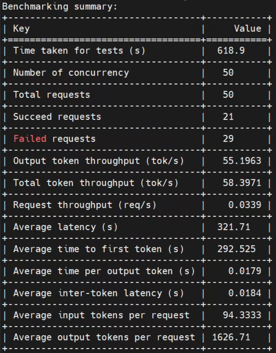Click the "Request throughput (req/s)" label
Screen dimensions: 276x353
(x=84, y=205)
